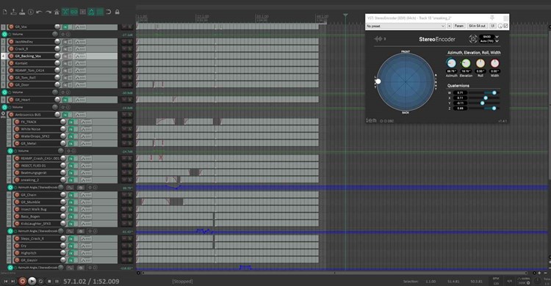Arm record on GR_Backing_Vox track

[x=11, y=56]
